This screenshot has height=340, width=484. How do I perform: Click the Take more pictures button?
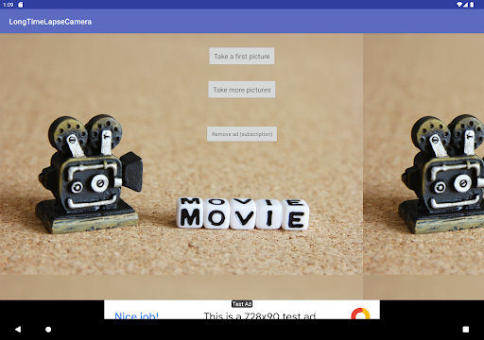click(242, 90)
